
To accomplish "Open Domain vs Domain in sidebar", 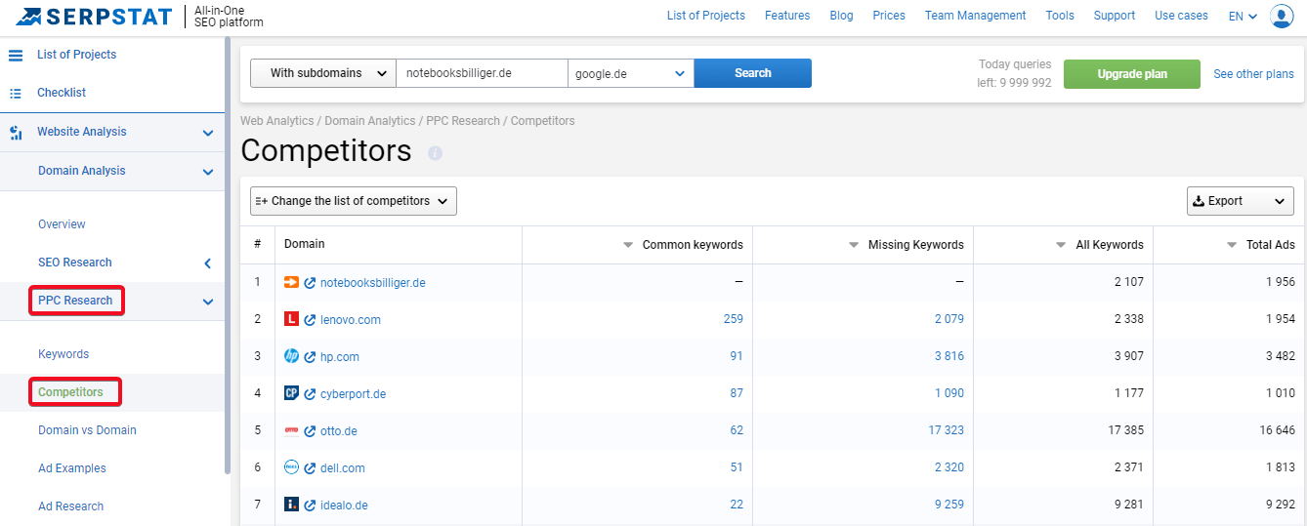I will [x=87, y=430].
